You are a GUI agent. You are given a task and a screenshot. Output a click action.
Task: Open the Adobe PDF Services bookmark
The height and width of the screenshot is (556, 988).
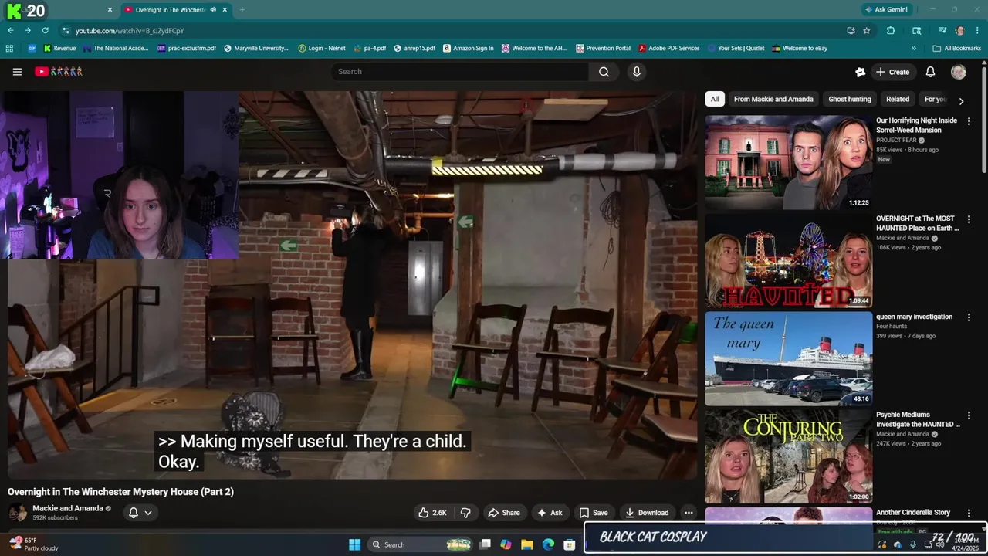[668, 48]
